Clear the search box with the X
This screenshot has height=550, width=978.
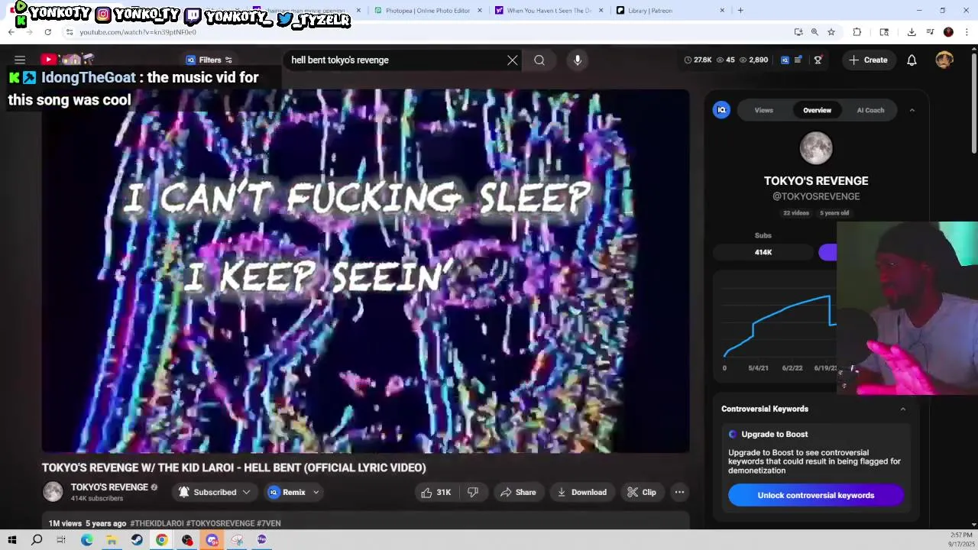click(513, 60)
